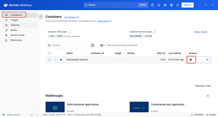Collapse the sidebar with the chevron button
This screenshot has height=117, width=218.
41,16
